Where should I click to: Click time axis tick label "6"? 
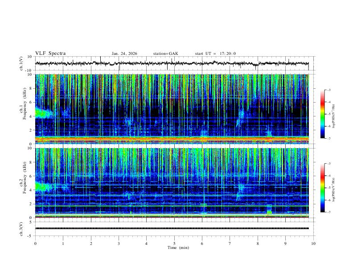(202, 244)
